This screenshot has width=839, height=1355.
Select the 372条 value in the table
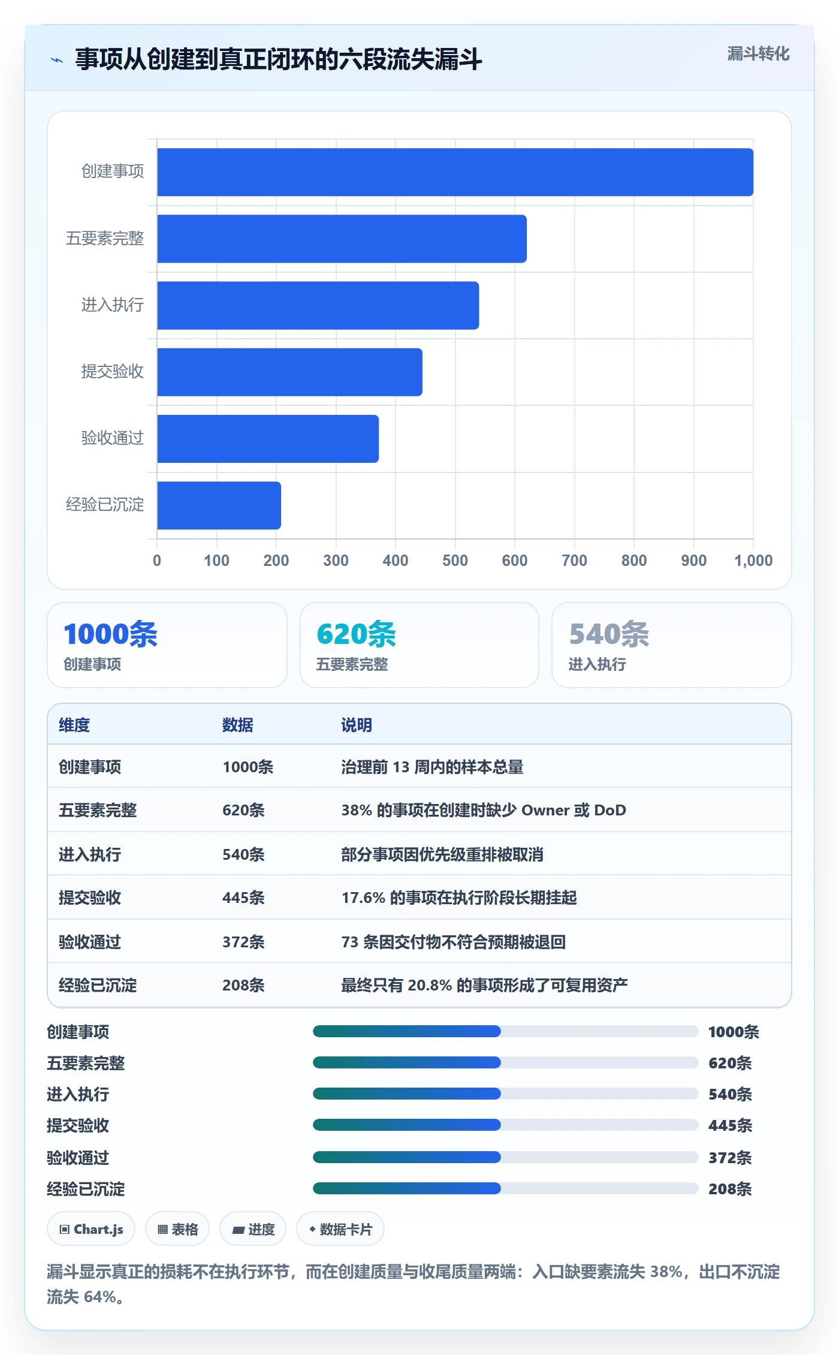(243, 942)
